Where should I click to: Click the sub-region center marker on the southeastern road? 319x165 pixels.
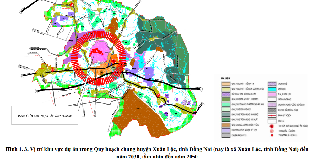(x=158, y=95)
